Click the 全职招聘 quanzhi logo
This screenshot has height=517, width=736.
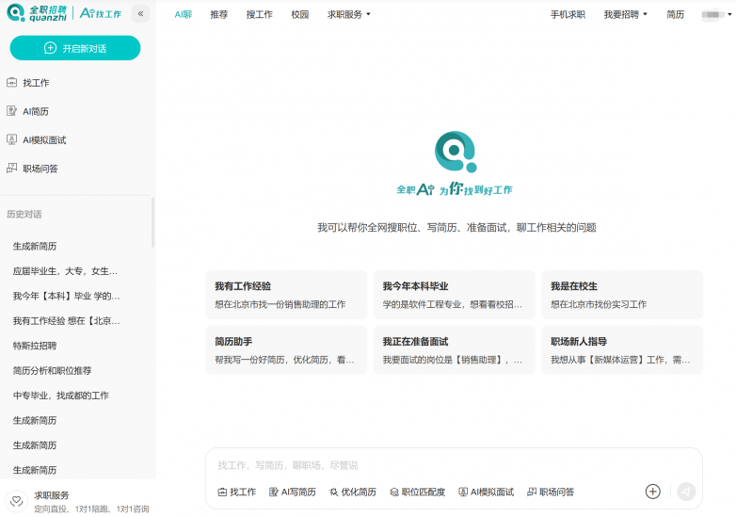(x=37, y=13)
